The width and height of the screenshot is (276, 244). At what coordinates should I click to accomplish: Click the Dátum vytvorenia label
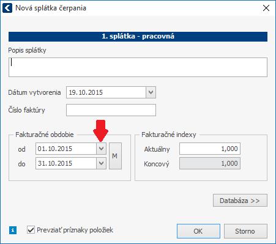(34, 92)
